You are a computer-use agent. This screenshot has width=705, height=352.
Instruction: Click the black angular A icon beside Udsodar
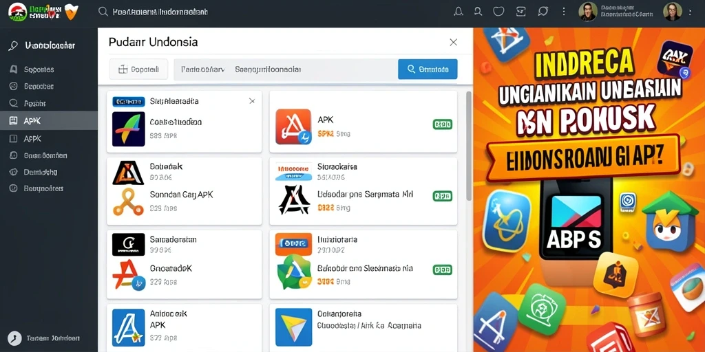[x=294, y=200]
